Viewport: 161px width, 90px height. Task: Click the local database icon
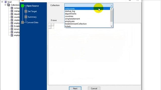click(5, 2)
